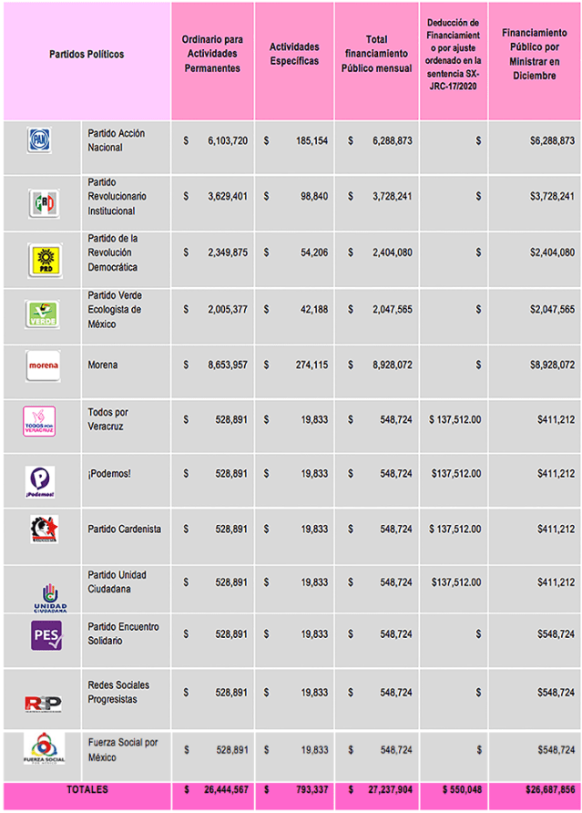Click the Partidos Políticos column header
Screen dimensions: 582x813
(87, 55)
